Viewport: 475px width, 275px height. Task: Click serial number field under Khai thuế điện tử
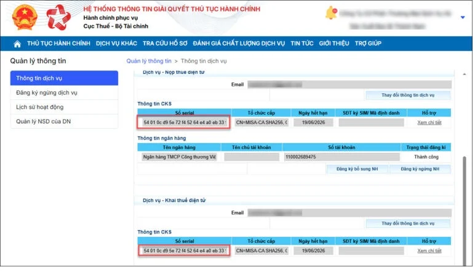(184, 250)
